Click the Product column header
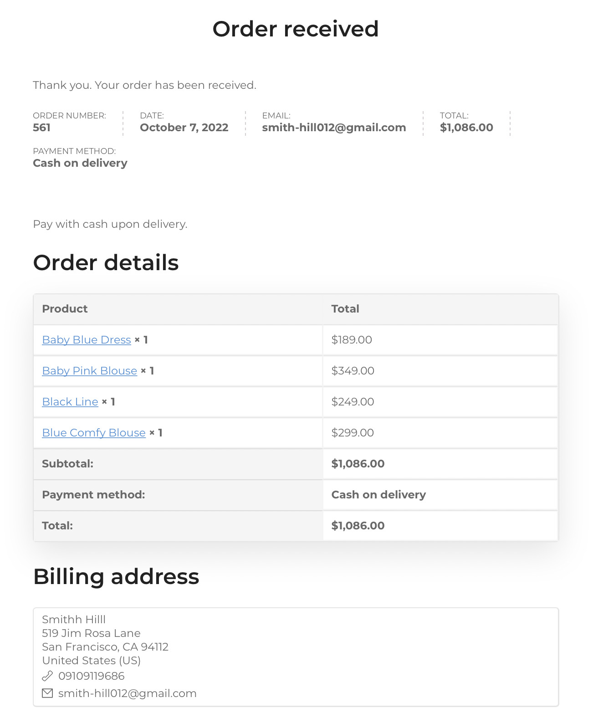The width and height of the screenshot is (593, 718). pos(65,309)
